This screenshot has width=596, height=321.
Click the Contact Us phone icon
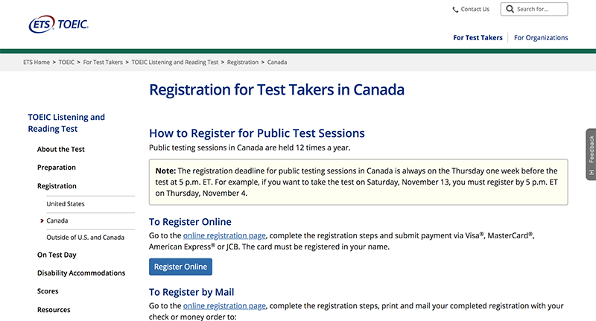(455, 10)
